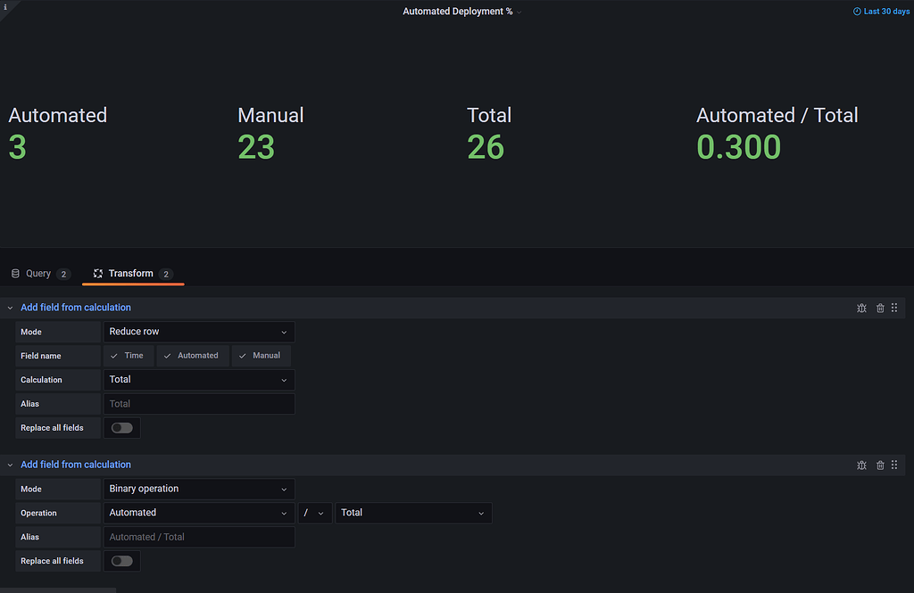This screenshot has height=593, width=914.
Task: Open debug mode for the Binary operation transformation
Action: [x=861, y=465]
